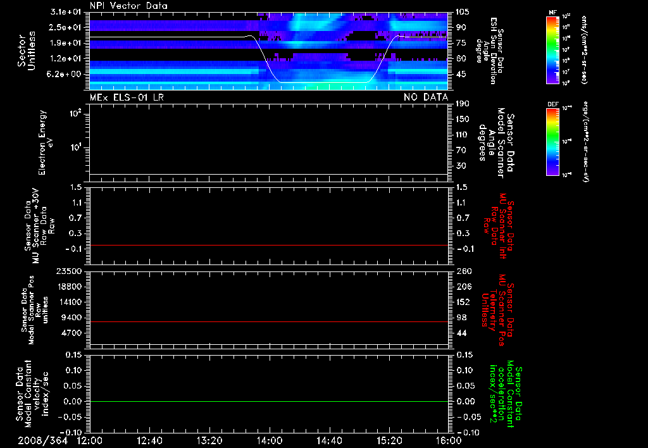Click the 1.9e+01 sector tick label
Viewport: 648px width, 448px height.
(x=66, y=43)
